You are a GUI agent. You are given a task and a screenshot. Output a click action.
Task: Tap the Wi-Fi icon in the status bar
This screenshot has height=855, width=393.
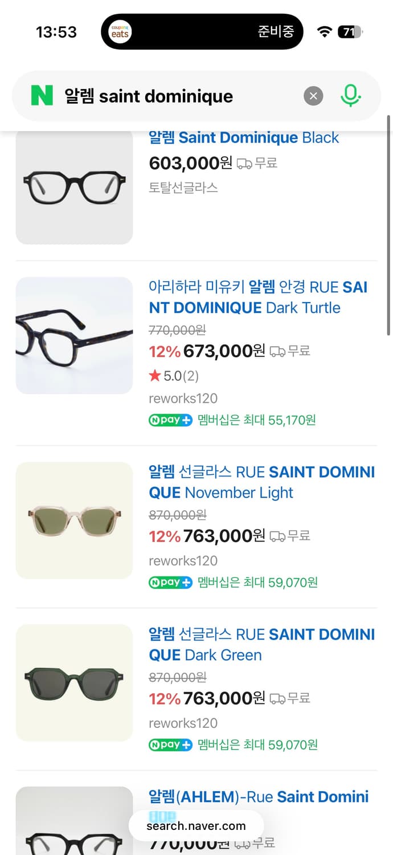pyautogui.click(x=324, y=32)
